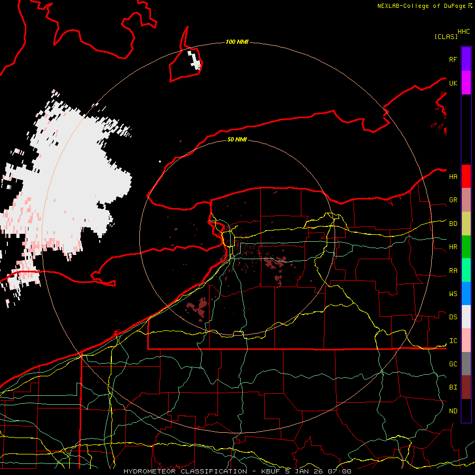Click the BD yellow legend color swatch
Viewport: 475px width, 475px height.
466,223
